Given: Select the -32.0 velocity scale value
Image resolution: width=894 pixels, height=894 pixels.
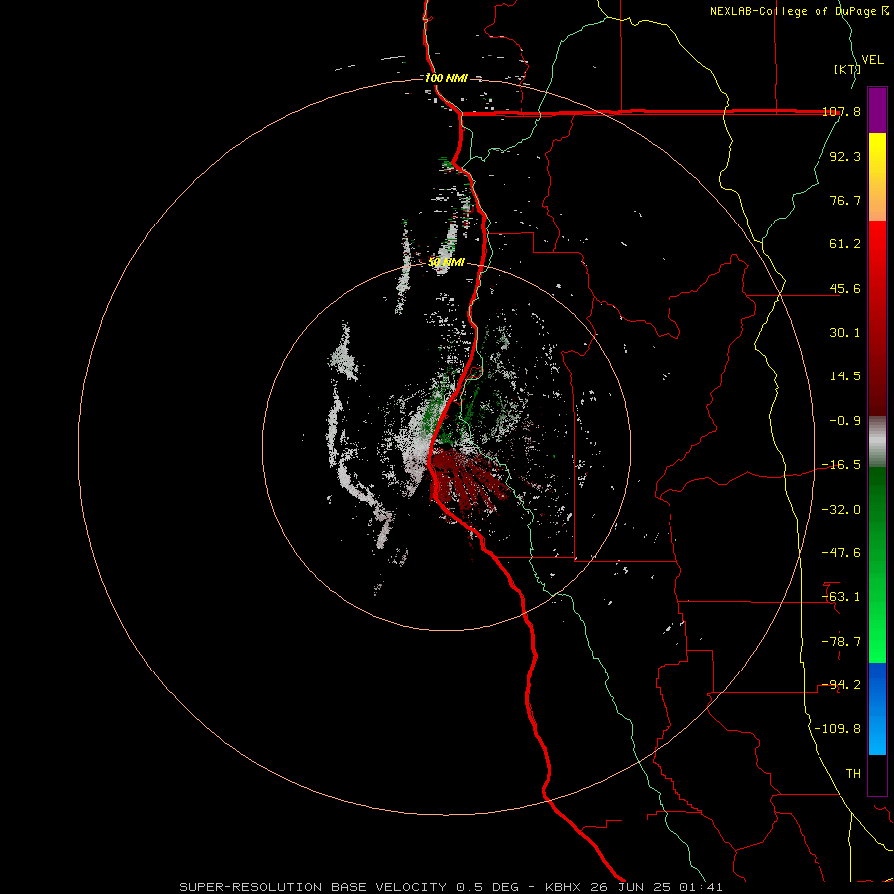Looking at the screenshot, I should pyautogui.click(x=841, y=510).
